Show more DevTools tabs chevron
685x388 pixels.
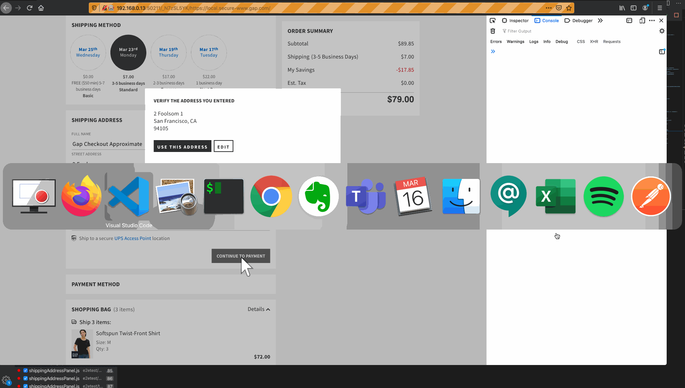600,20
